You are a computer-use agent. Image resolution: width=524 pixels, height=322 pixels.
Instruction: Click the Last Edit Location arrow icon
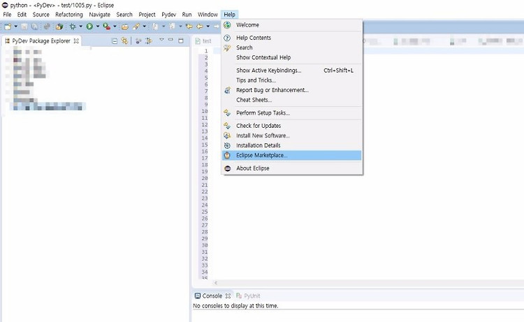189,27
